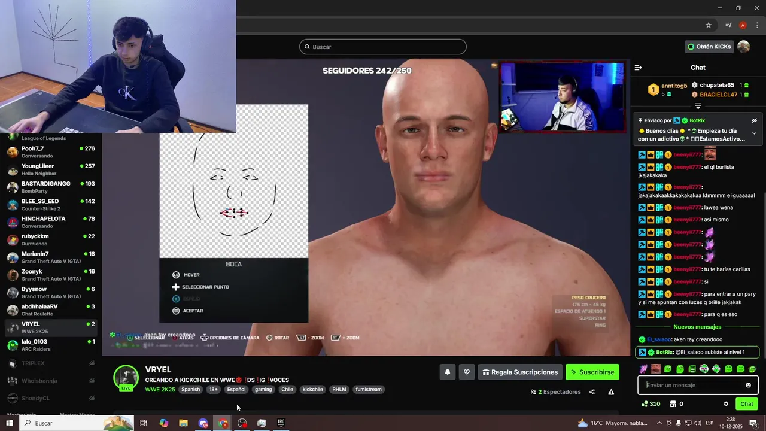Focus the Buscar search field
Screen dimensions: 766x431
[x=383, y=47]
